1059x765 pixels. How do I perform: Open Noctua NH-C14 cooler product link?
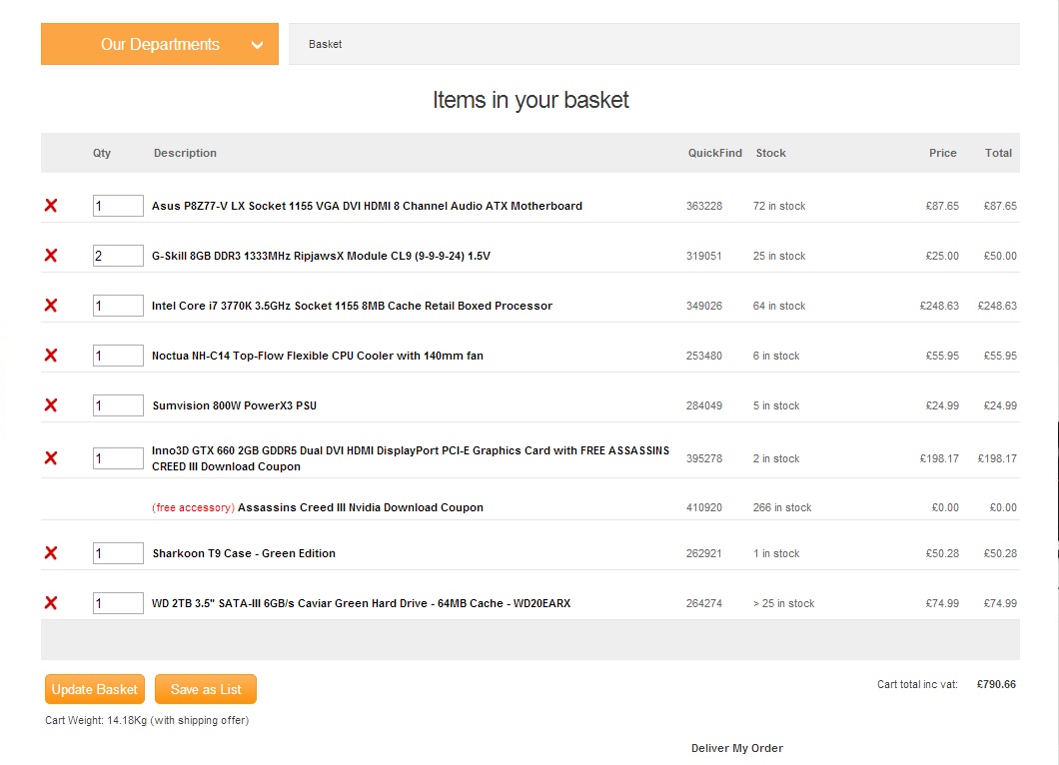318,356
